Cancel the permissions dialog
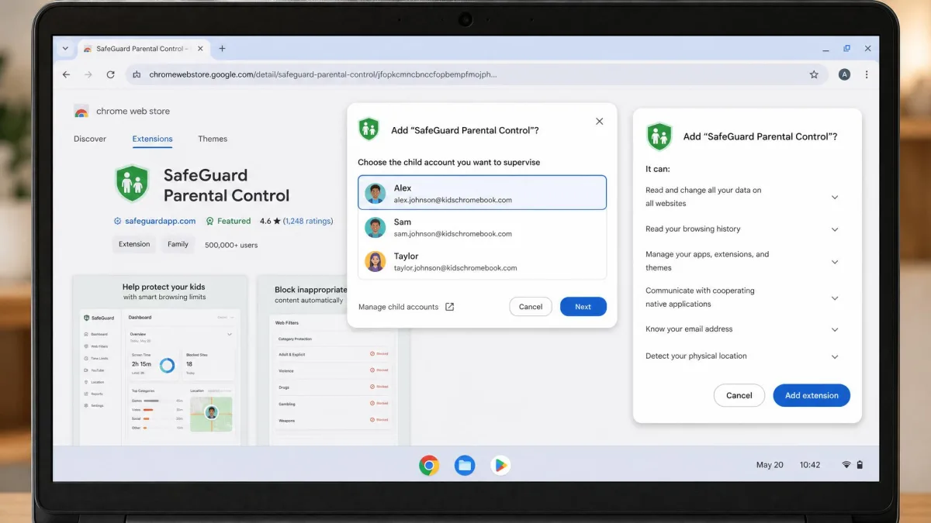This screenshot has width=931, height=523. [x=739, y=395]
